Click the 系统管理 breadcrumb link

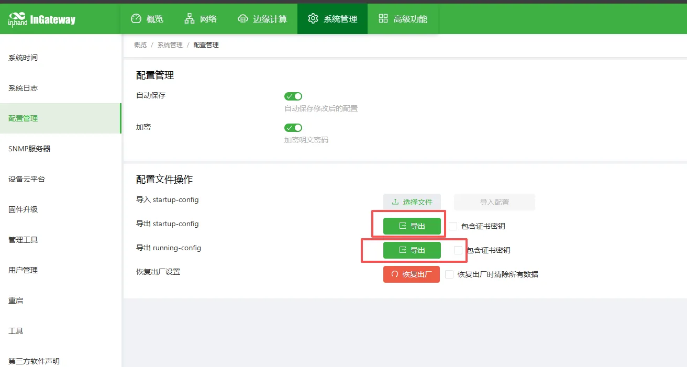click(x=170, y=45)
